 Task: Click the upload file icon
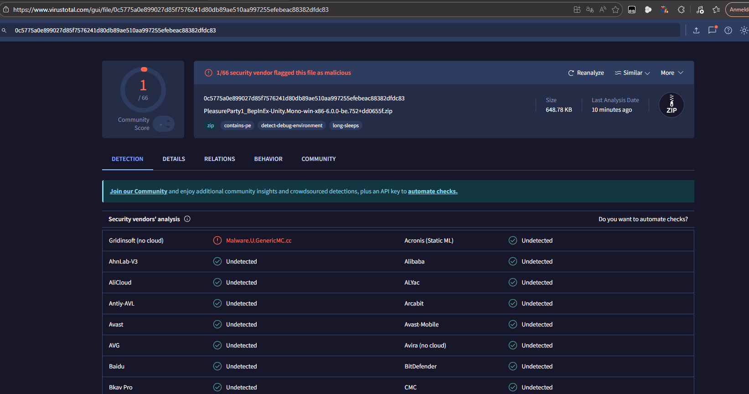pyautogui.click(x=696, y=31)
